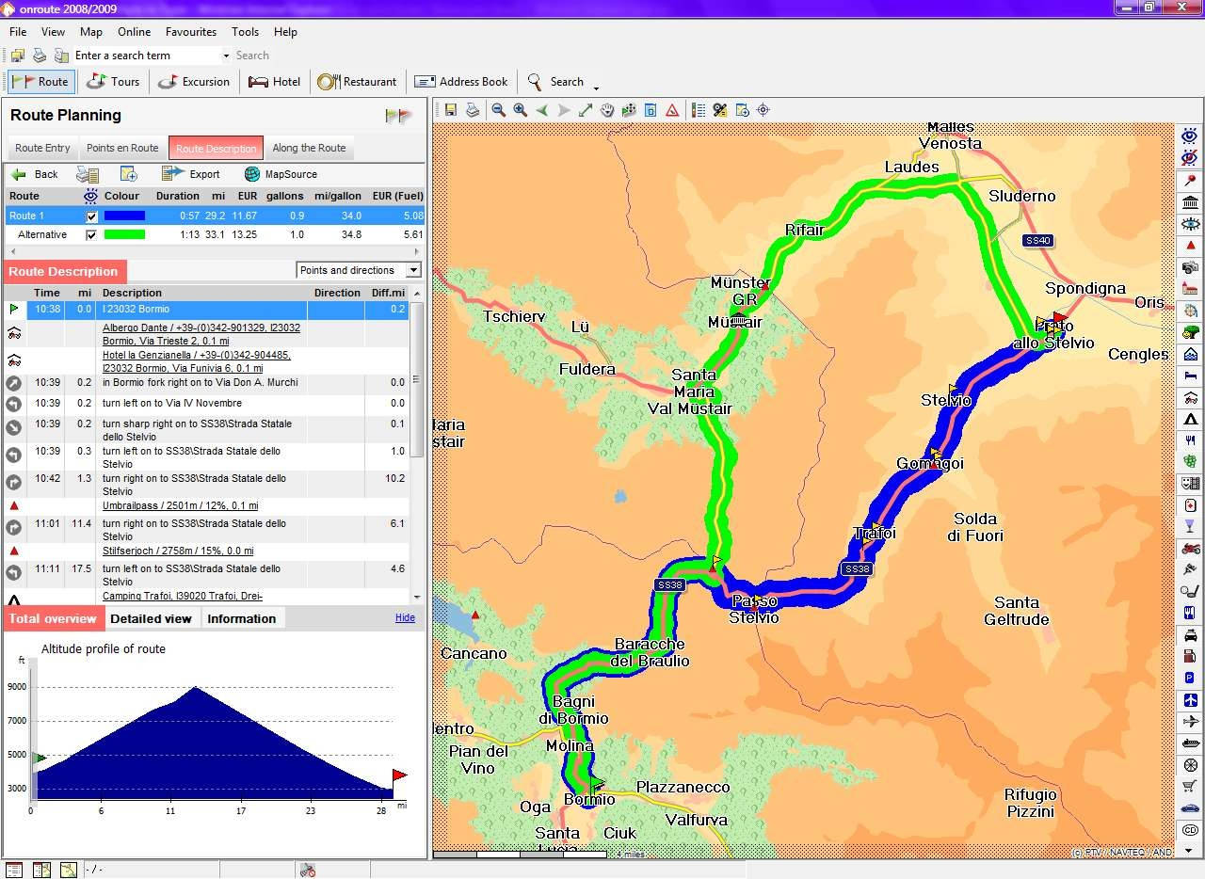
Task: Click the route table horizontal scrollbar
Action: (x=214, y=252)
